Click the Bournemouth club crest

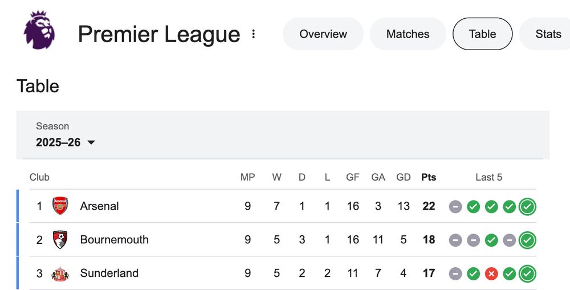60,240
